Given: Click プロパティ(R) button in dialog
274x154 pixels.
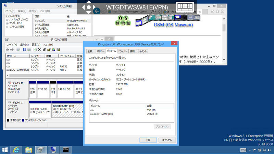Looking at the screenshot, I should pos(162,127).
